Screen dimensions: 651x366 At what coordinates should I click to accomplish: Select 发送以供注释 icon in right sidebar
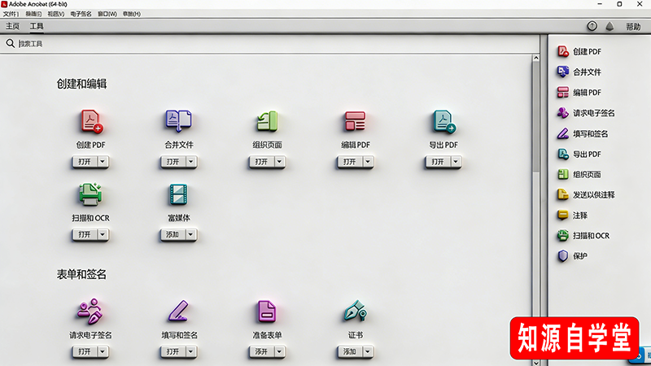click(x=563, y=194)
